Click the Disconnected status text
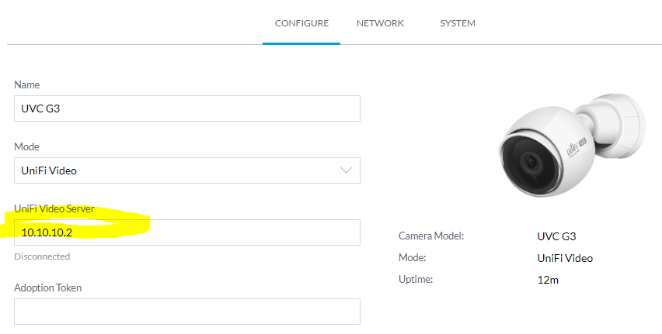 click(42, 257)
